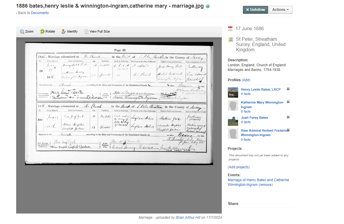
Task: Click the Add projects link
Action: [239, 167]
